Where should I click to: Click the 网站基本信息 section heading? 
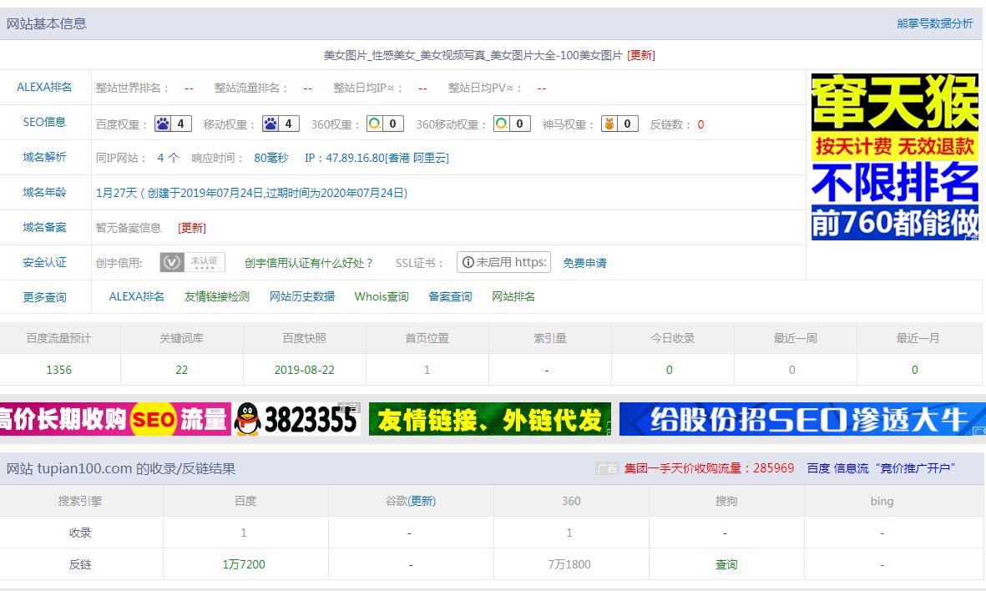click(x=47, y=24)
